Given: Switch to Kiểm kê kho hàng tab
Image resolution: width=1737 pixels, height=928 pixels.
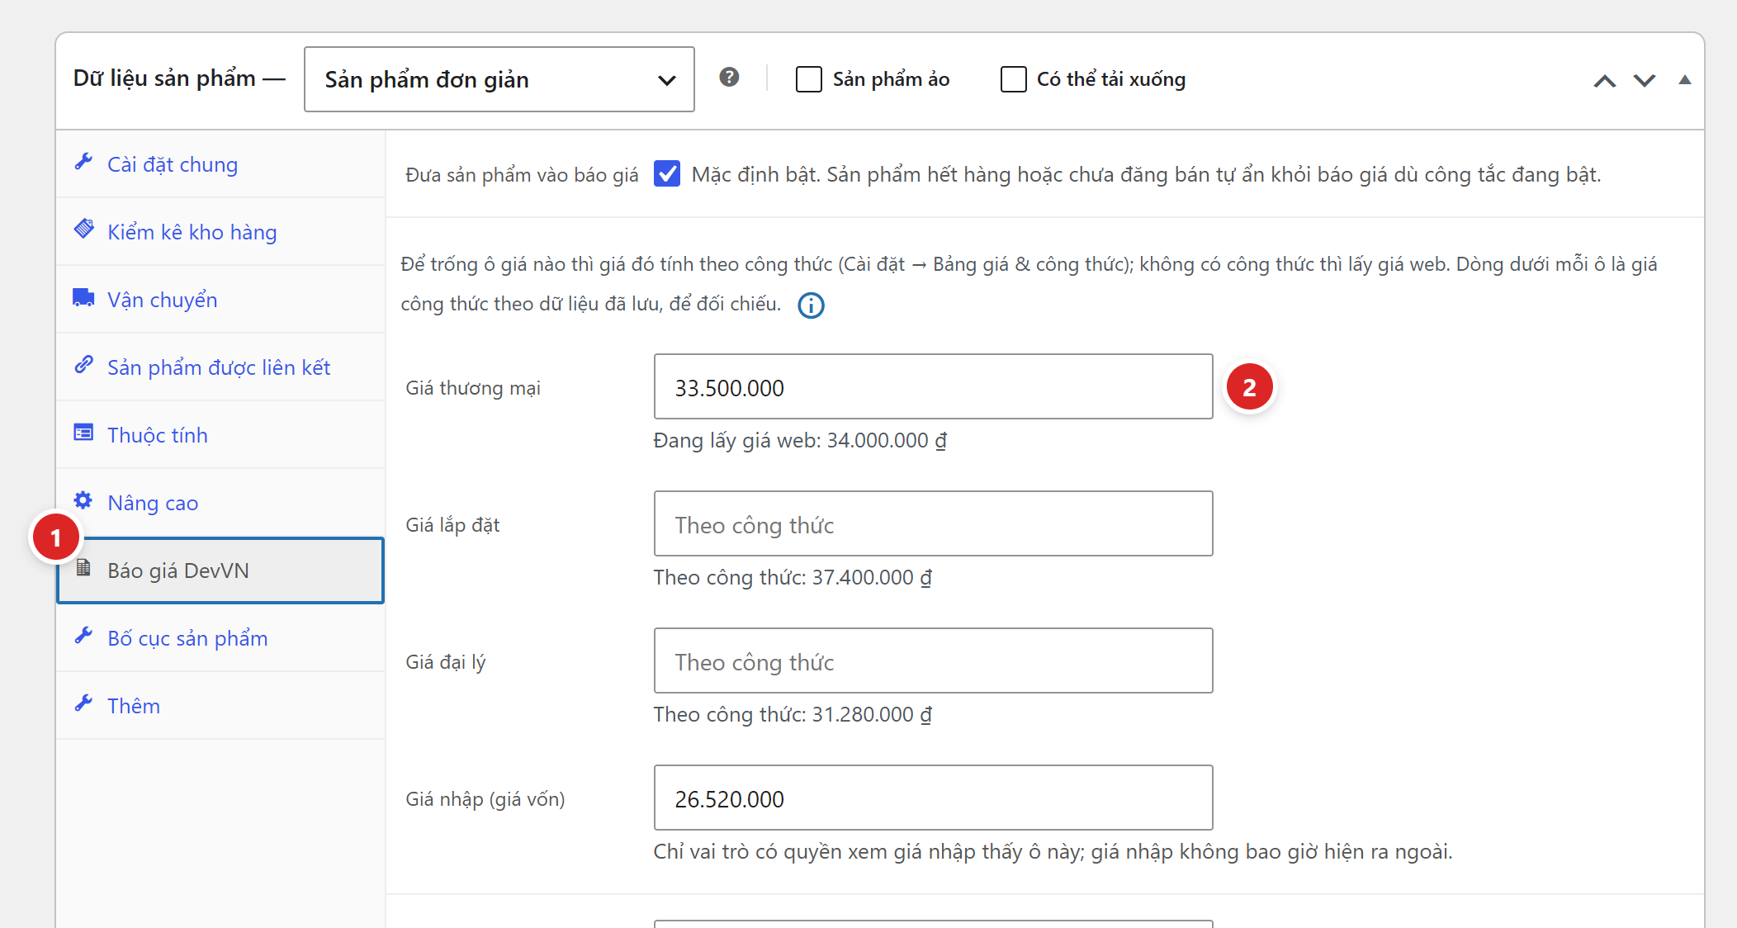Looking at the screenshot, I should tap(220, 232).
